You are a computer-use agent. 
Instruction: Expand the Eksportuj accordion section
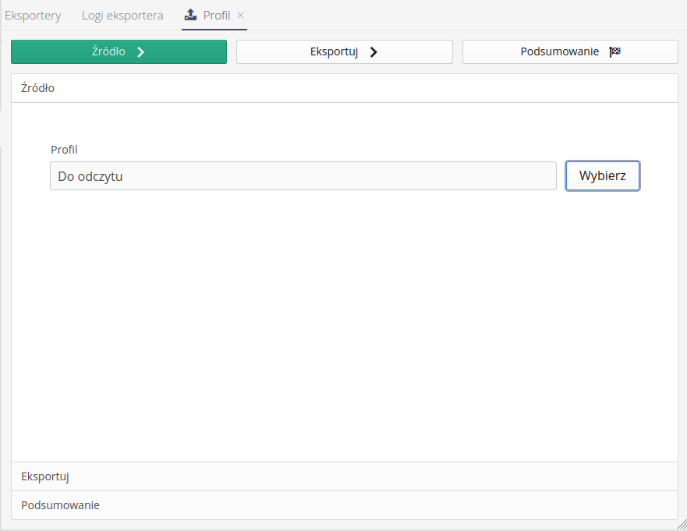coord(344,476)
